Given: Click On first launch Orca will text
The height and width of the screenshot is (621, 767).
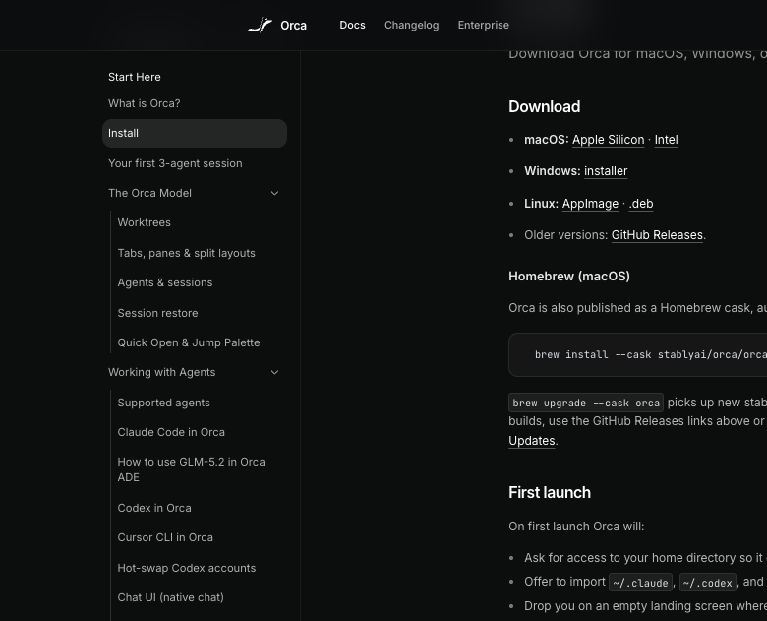Looking at the screenshot, I should (576, 527).
